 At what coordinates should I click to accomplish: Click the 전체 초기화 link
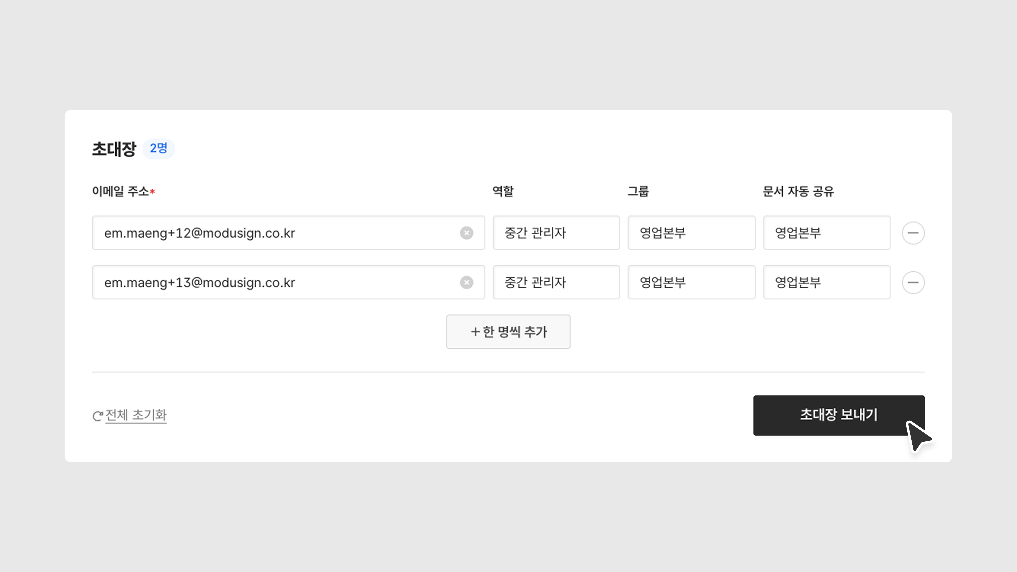coord(136,415)
